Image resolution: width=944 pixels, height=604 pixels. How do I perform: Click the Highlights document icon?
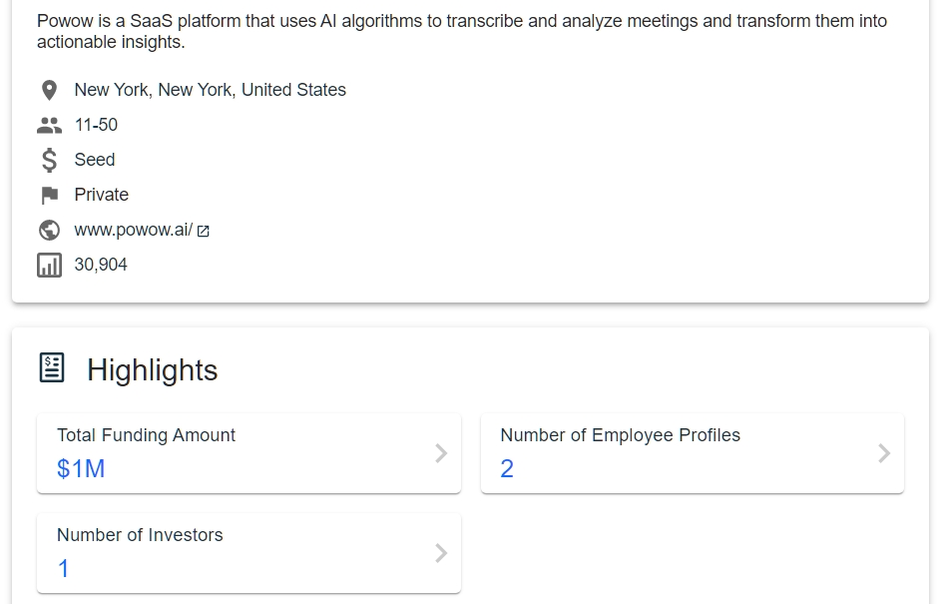point(52,367)
